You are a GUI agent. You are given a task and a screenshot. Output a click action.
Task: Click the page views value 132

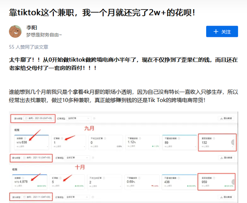pos(204,142)
